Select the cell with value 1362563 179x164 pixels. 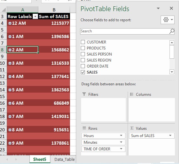54,90
